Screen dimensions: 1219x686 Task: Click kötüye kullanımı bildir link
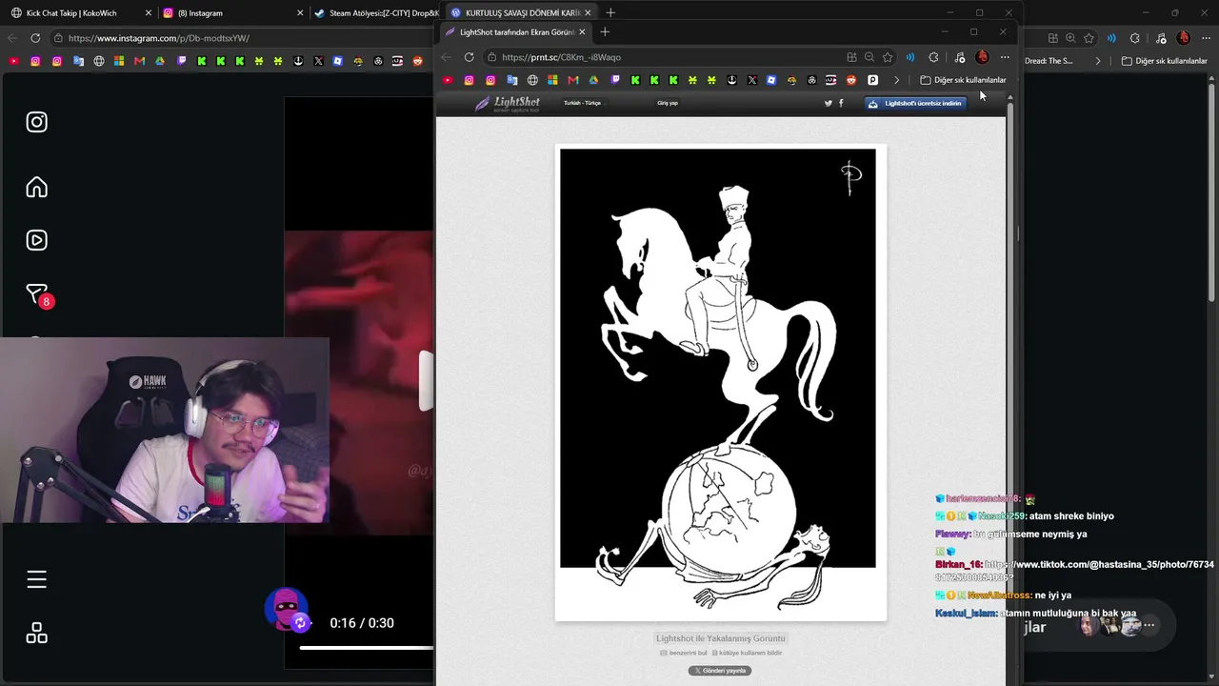pyautogui.click(x=748, y=653)
